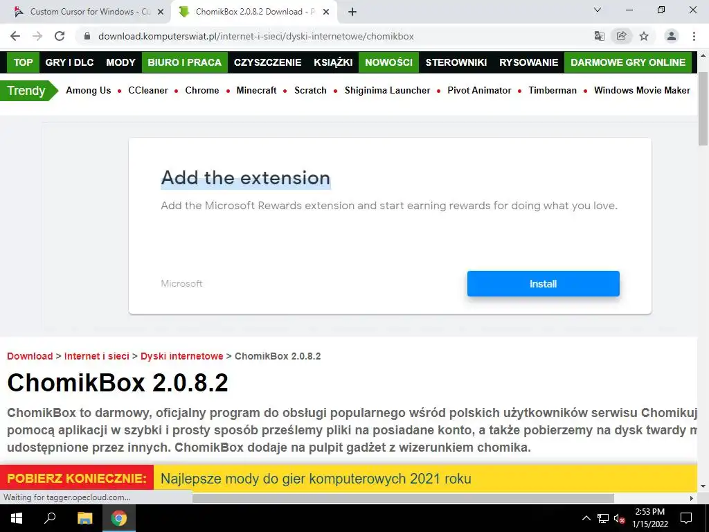
Task: Open Google Translate icon in address bar
Action: click(x=599, y=36)
